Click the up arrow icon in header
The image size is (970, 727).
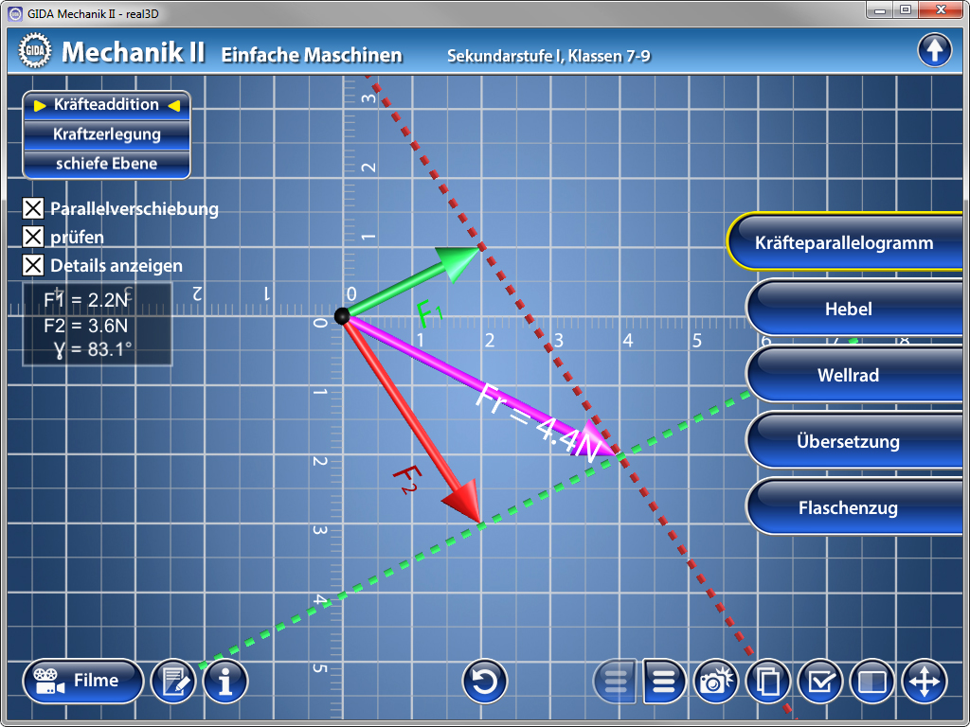pyautogui.click(x=934, y=50)
